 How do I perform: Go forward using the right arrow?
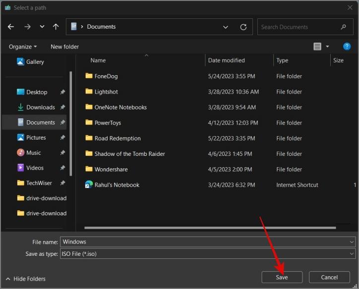coord(27,27)
